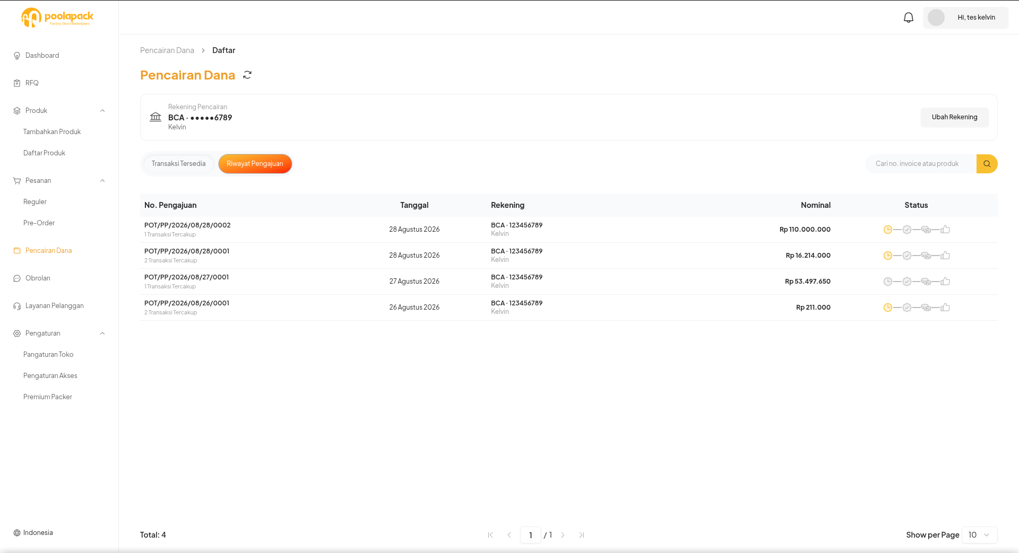The height and width of the screenshot is (553, 1019).
Task: Click the user avatar next to Hi, tes kelvin
Action: point(936,17)
